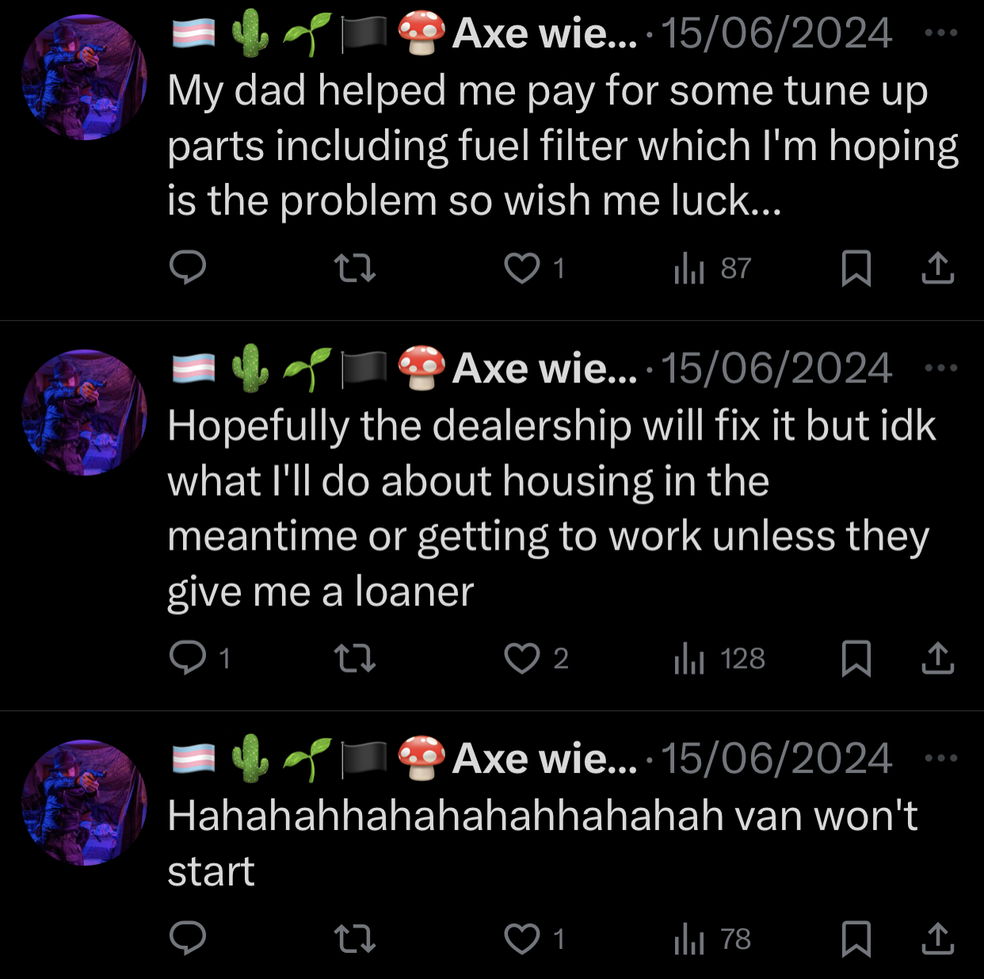The width and height of the screenshot is (984, 979).
Task: Reply to the van won't start tweet
Action: click(188, 939)
